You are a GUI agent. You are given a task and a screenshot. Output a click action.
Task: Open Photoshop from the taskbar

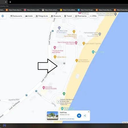click(5, 125)
